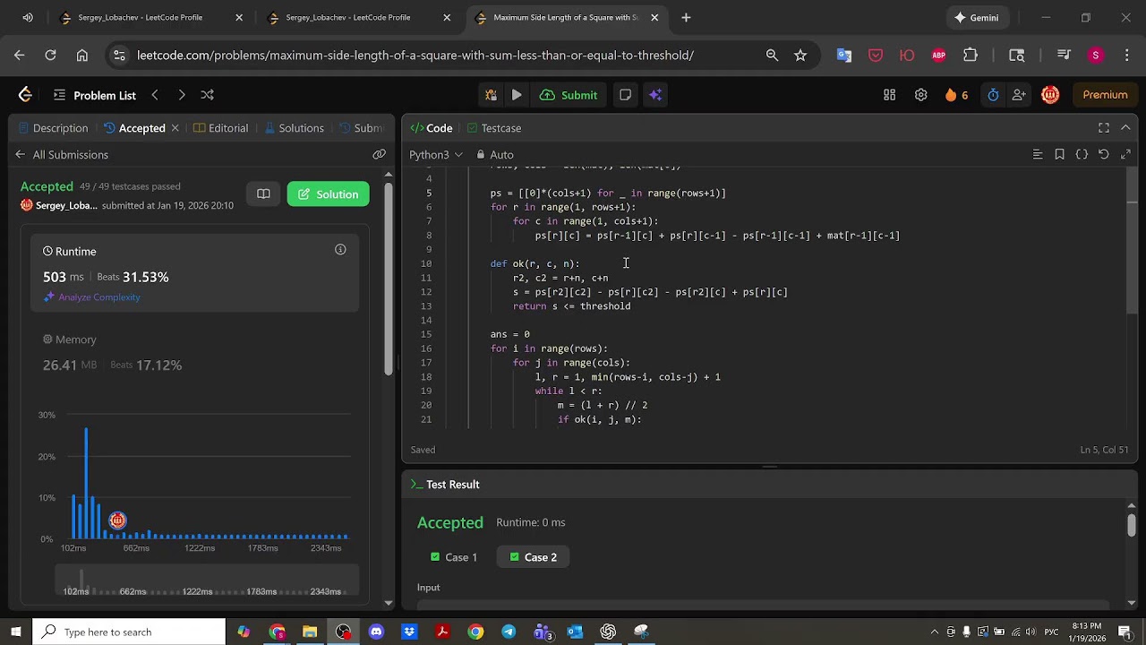This screenshot has height=645, width=1146.
Task: Go to the previous problem arrow
Action: click(x=155, y=95)
